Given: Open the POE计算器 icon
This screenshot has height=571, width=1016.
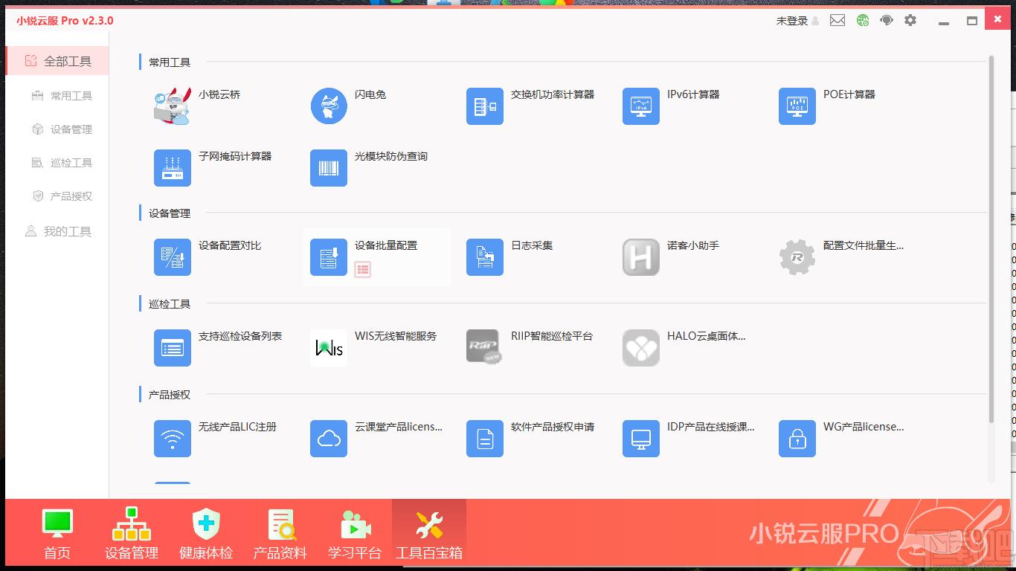Looking at the screenshot, I should click(797, 106).
